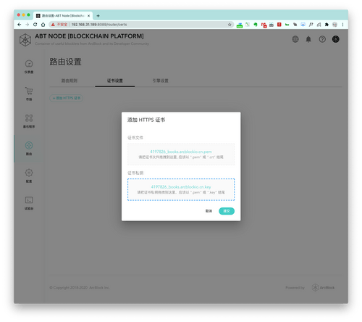Image resolution: width=362 pixels, height=322 pixels.
Task: Click the teal submit button in dialog
Action: coord(227,211)
